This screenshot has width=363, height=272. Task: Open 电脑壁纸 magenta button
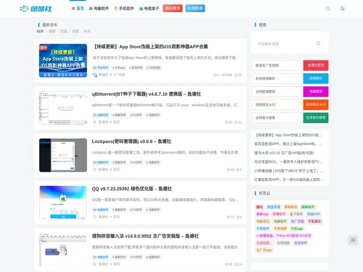click(x=316, y=91)
